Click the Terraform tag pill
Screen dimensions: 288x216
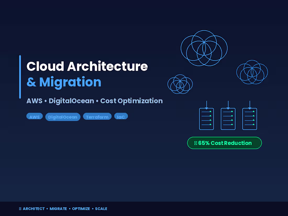pos(97,117)
